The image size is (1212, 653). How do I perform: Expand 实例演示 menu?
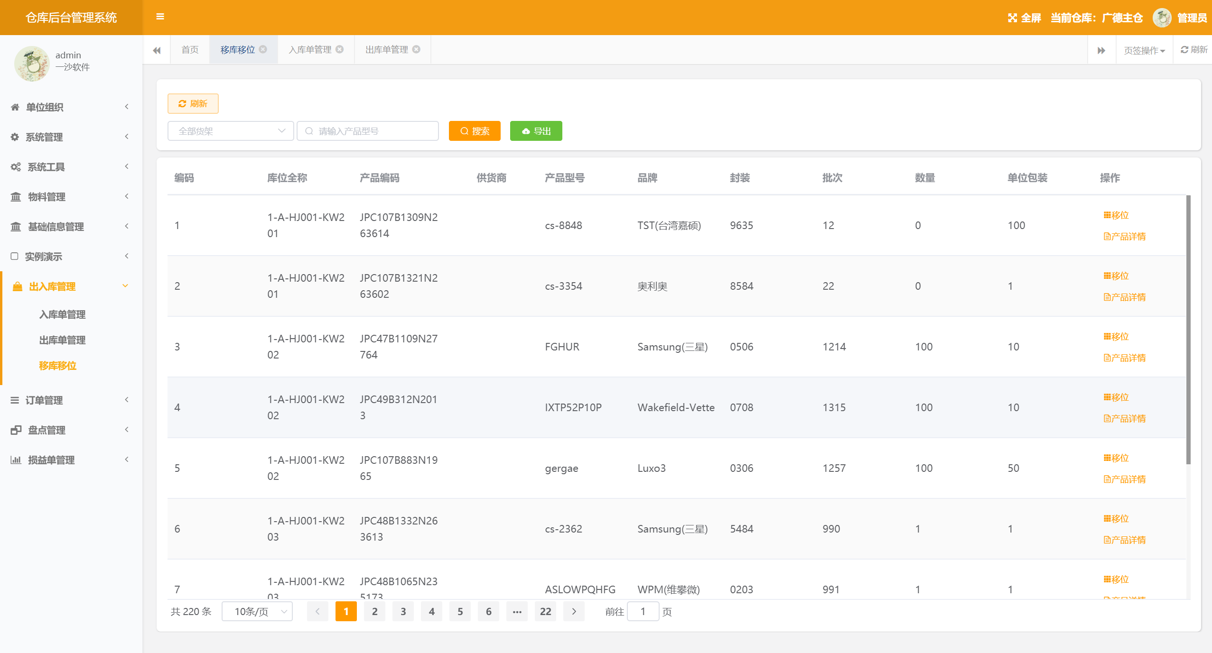tap(71, 257)
